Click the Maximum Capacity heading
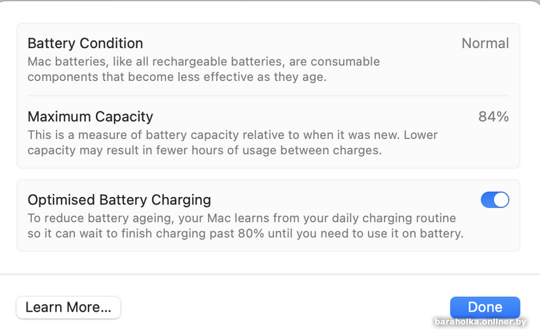The width and height of the screenshot is (540, 336). click(x=90, y=117)
